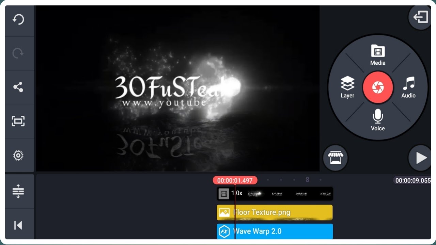Open the Share icon in left sidebar
The width and height of the screenshot is (436, 245).
[18, 87]
